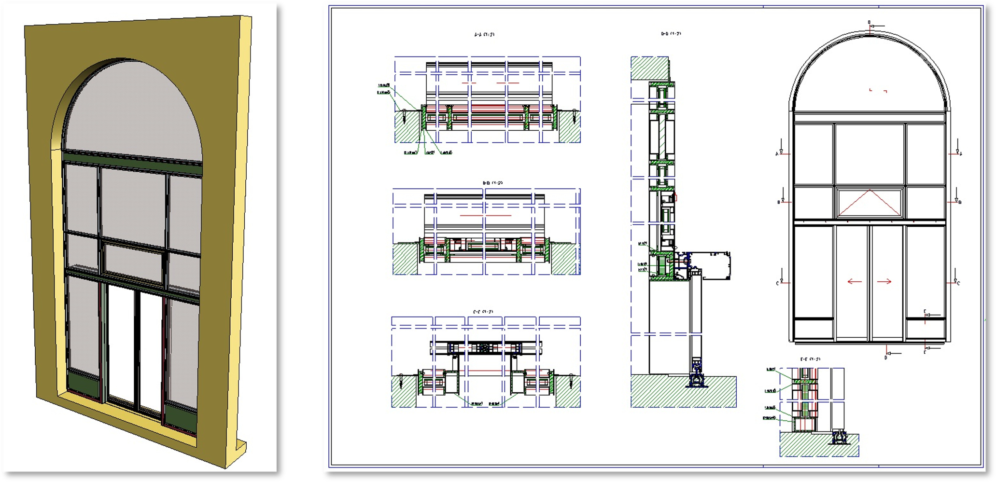Select the large center glass pane in elevation

coord(870,154)
